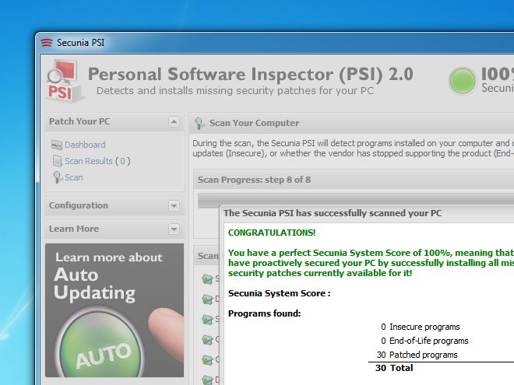The width and height of the screenshot is (514, 385).
Task: Click the Configuration header label
Action: click(x=79, y=205)
